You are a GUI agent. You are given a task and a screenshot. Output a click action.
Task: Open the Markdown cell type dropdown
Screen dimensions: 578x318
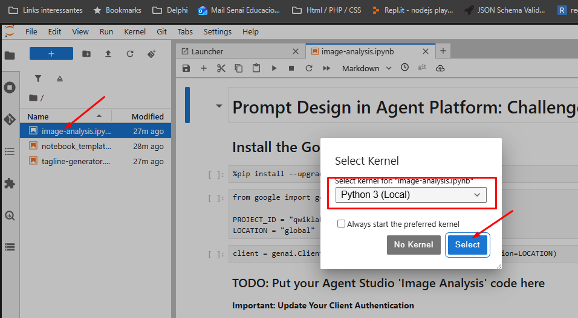click(x=366, y=68)
